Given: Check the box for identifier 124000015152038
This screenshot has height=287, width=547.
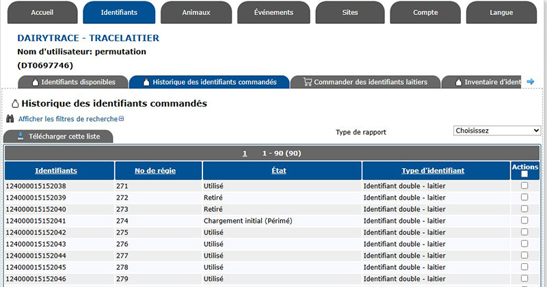Looking at the screenshot, I should point(524,185).
